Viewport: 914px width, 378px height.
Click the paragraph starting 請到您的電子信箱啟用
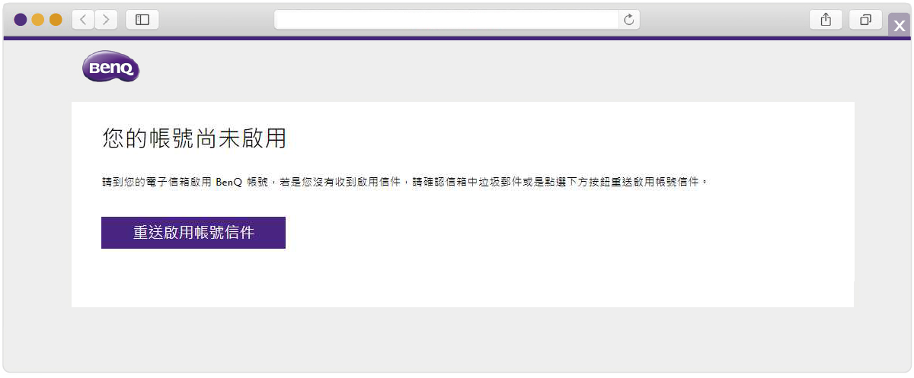(x=404, y=183)
